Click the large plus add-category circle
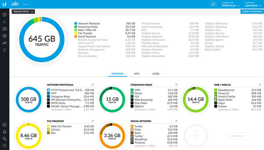This screenshot has width=264, height=150. [x=195, y=136]
